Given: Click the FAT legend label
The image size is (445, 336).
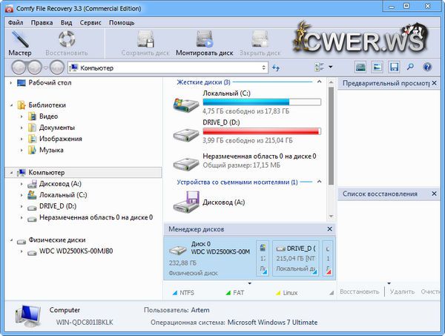Looking at the screenshot, I should pyautogui.click(x=238, y=292).
